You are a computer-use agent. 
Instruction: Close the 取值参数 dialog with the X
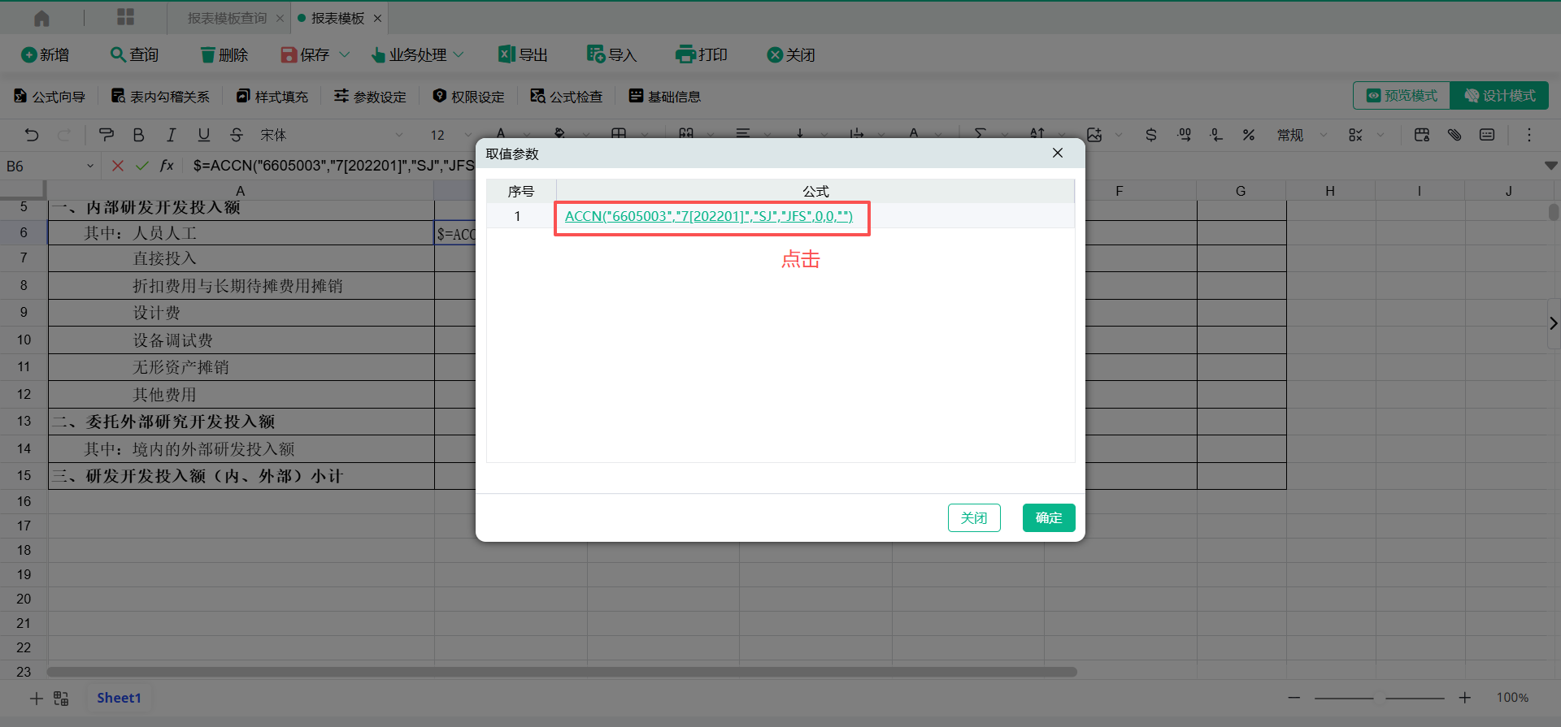coord(1057,154)
